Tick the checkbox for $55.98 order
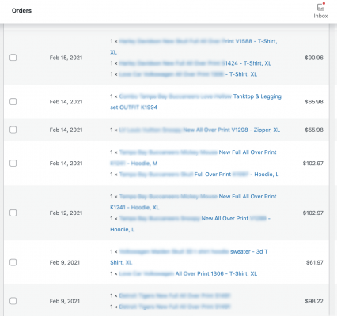Image resolution: width=337 pixels, height=316 pixels. [13, 130]
